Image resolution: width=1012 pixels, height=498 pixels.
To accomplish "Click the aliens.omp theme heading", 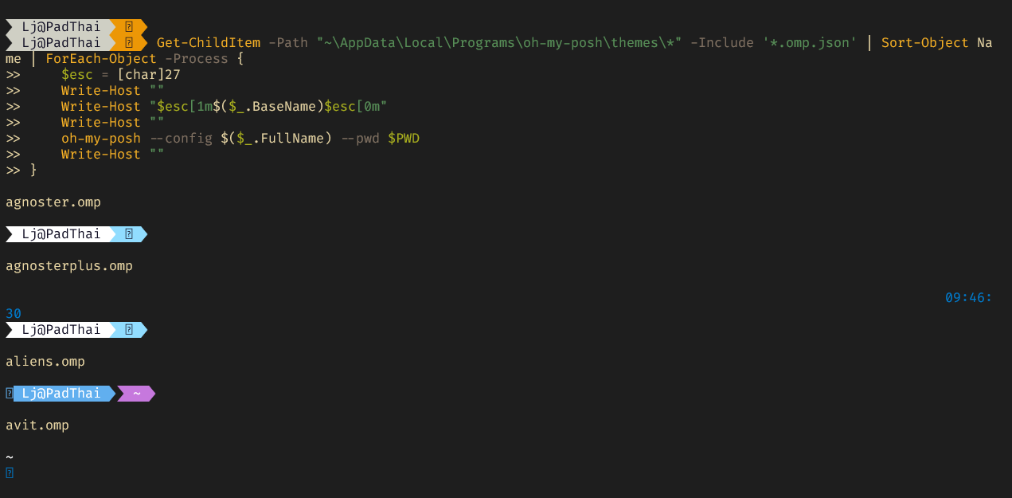I will [x=45, y=361].
